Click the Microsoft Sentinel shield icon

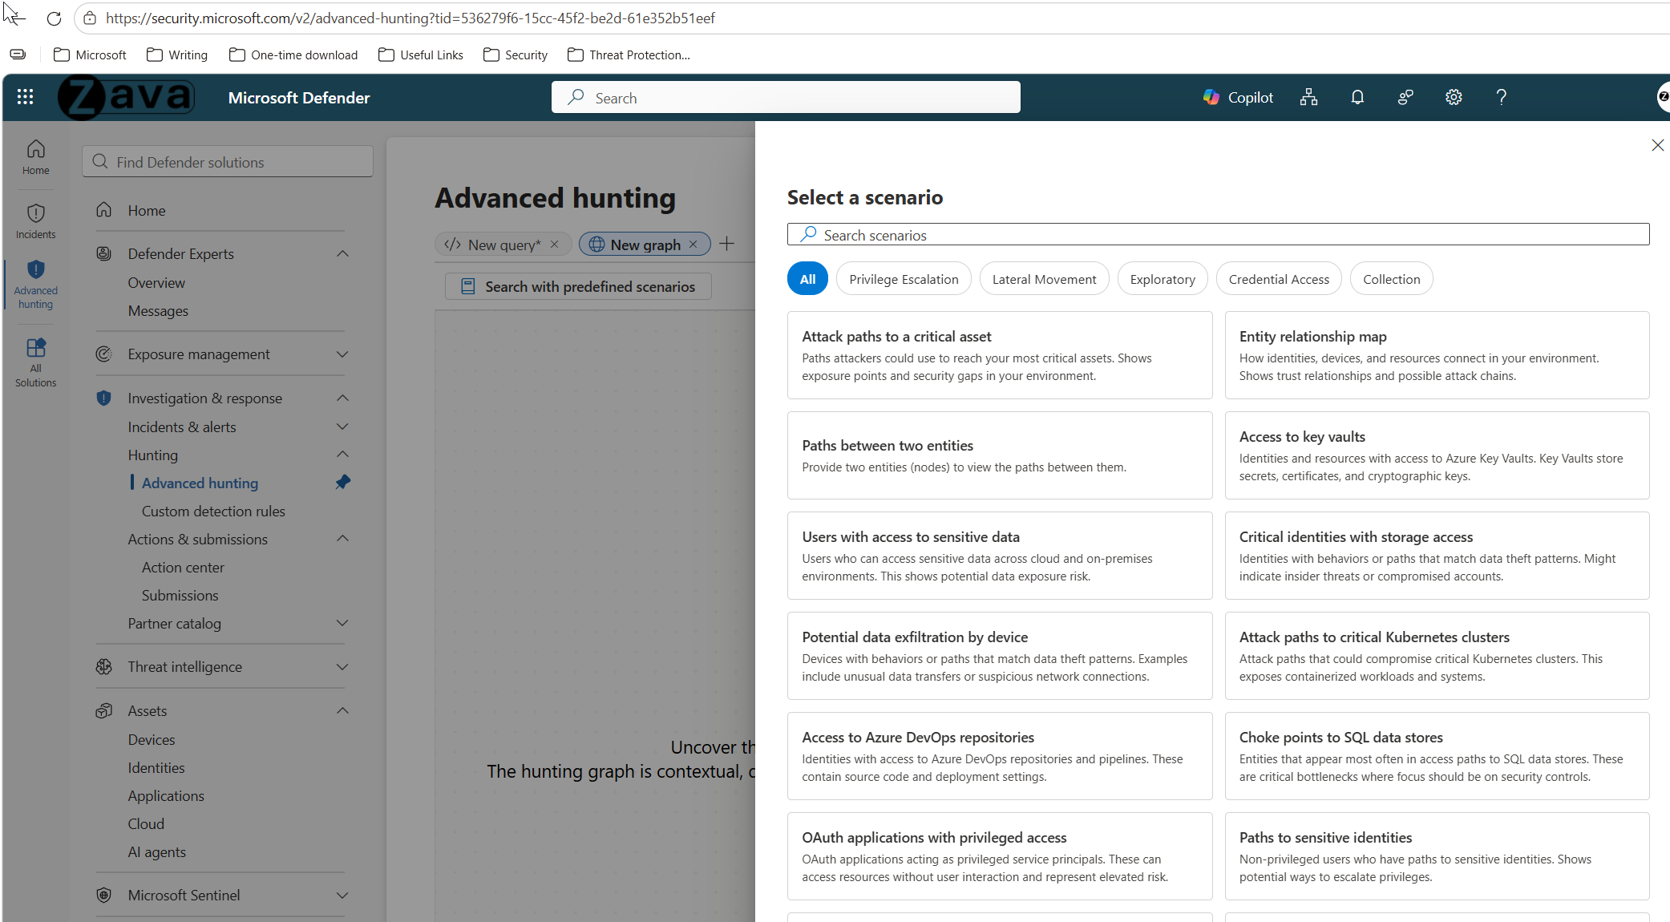pos(103,895)
